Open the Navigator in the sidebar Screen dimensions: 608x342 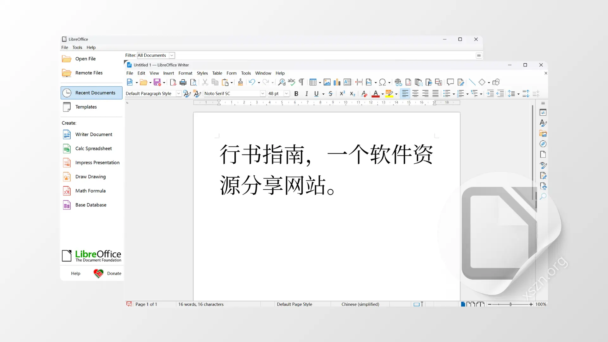click(543, 144)
